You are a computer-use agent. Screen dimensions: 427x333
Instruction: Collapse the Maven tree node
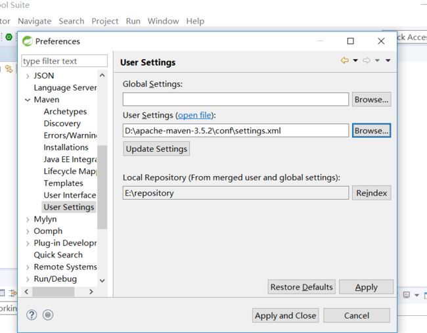(x=28, y=100)
